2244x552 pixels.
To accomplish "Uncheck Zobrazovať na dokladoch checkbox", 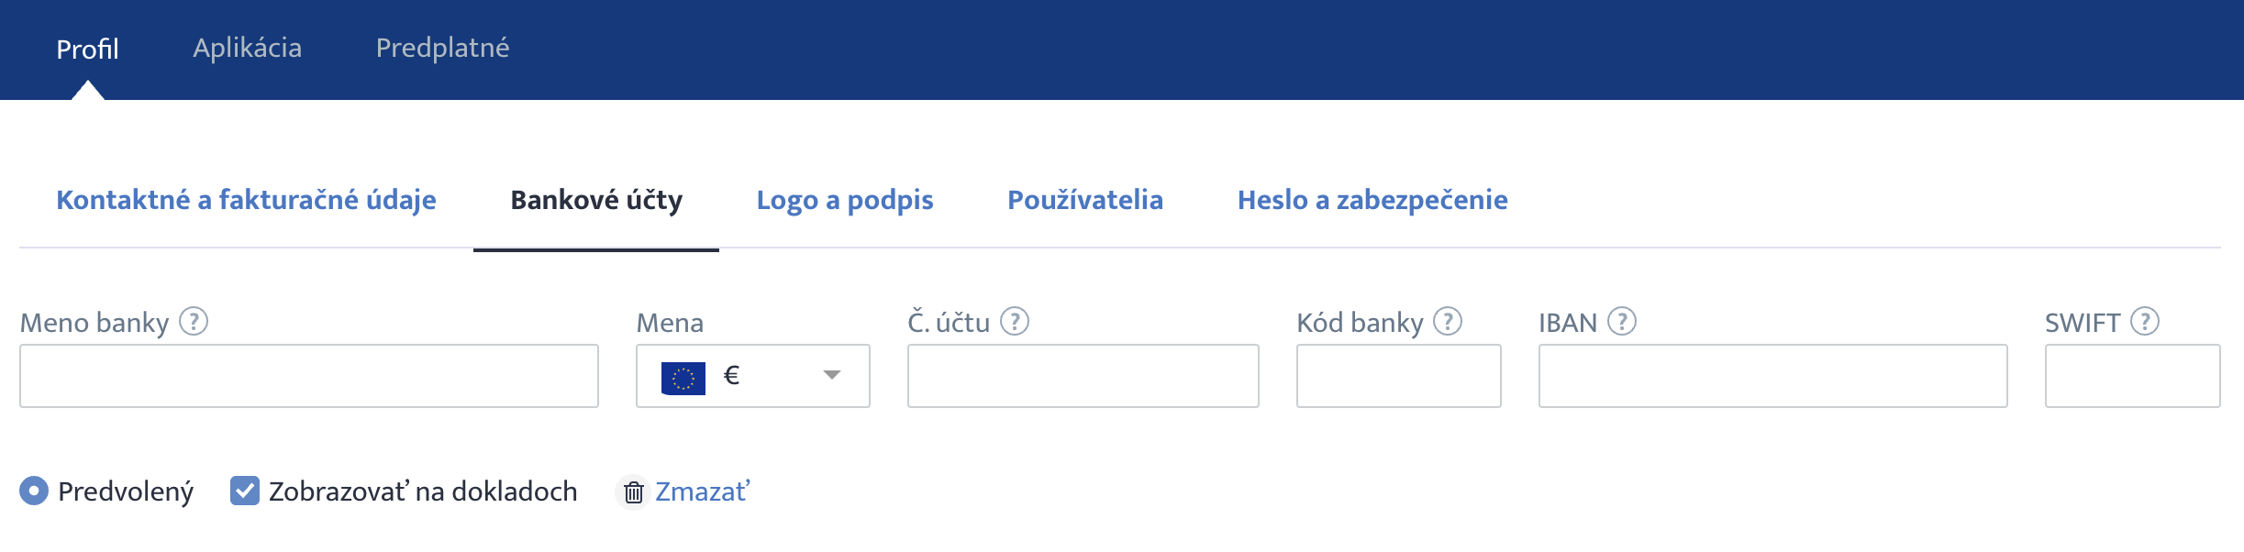I will tap(245, 491).
